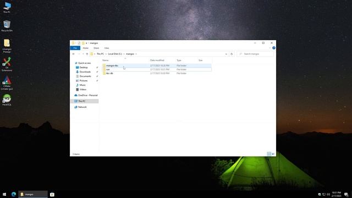Screen dimensions: 352x198
Task: Select Pictures in navigation pane
Action: [x=83, y=81]
